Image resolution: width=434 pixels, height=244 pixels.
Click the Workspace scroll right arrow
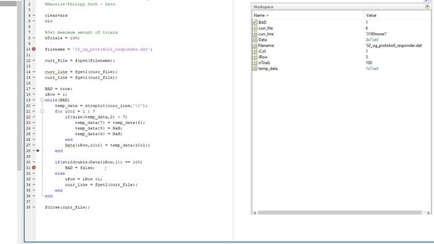point(428,213)
